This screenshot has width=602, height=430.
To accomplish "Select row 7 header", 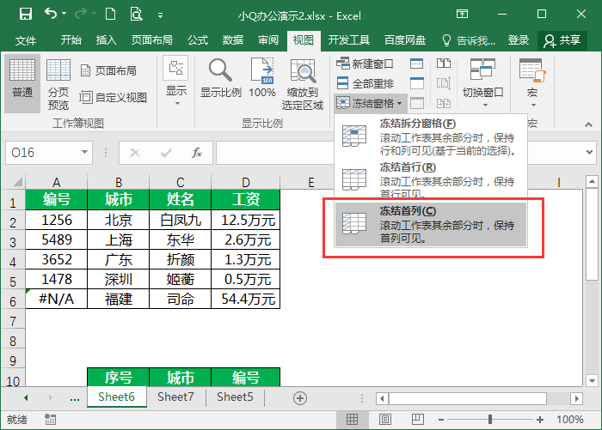I will pos(13,321).
